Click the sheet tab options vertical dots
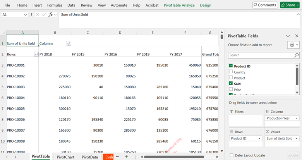 coord(135,157)
